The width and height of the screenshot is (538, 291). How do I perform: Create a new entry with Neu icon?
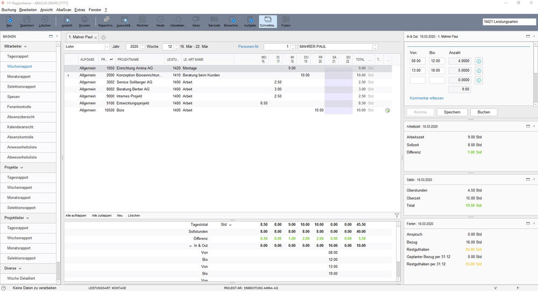9,22
